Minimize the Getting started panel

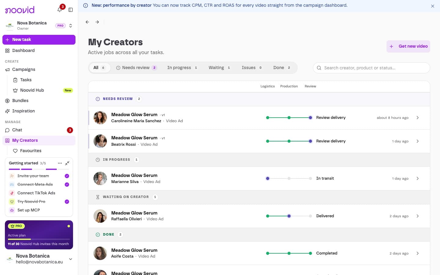point(67,163)
